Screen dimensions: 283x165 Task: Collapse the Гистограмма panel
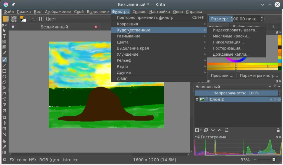coord(196,137)
